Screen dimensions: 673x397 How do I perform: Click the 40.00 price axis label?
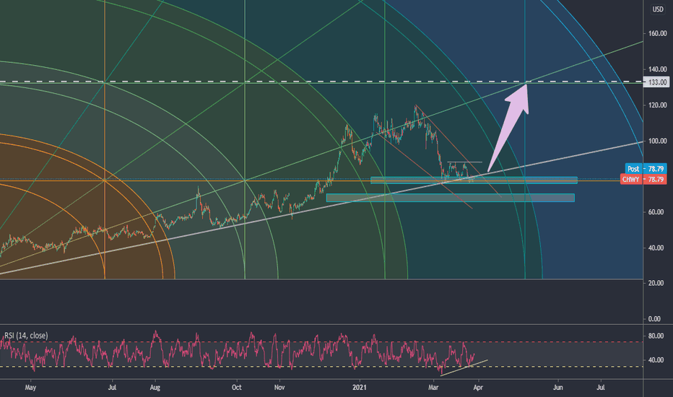(657, 248)
